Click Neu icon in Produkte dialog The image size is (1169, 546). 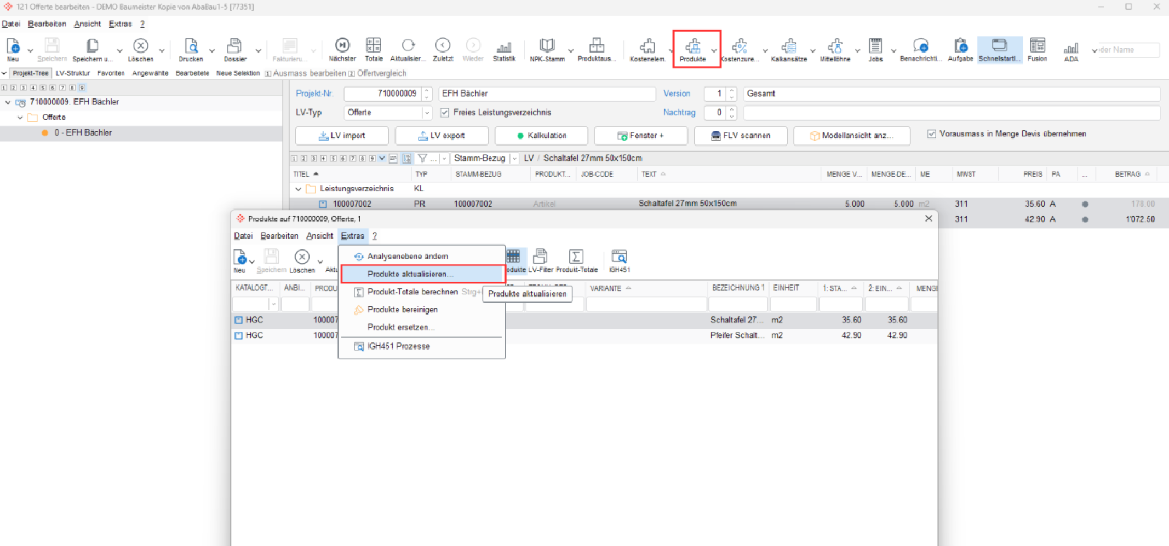[x=240, y=257]
